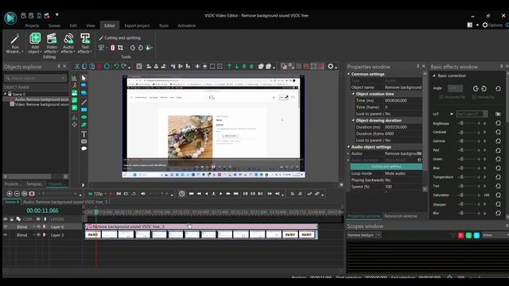Toggle the eye visibility of Layer 3
509x286 pixels.
(x=6, y=235)
